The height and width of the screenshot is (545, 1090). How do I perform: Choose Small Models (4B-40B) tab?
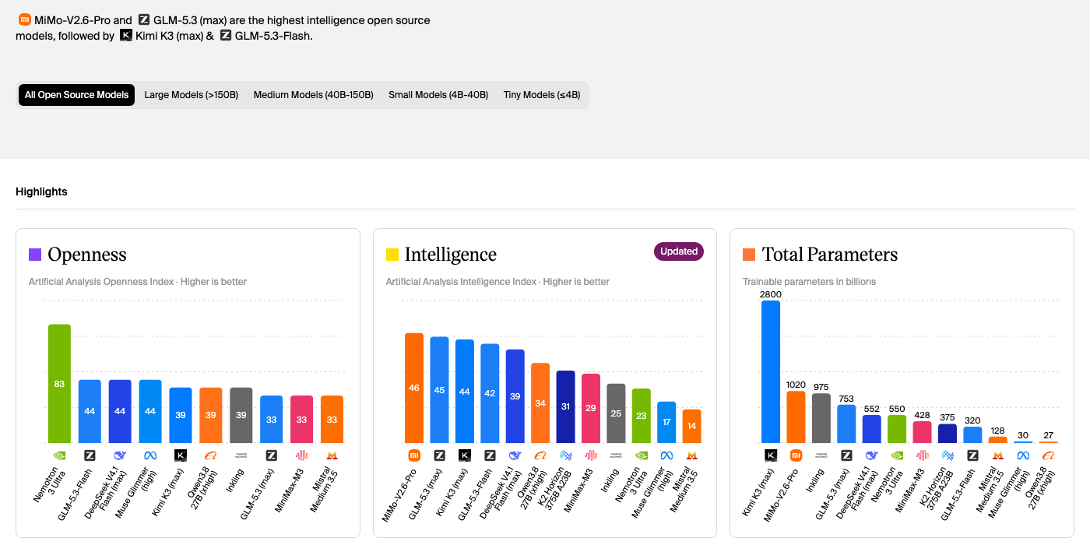pos(438,95)
